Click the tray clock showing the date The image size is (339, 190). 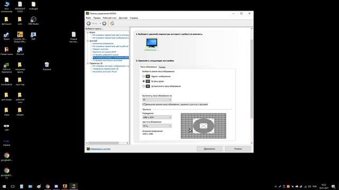pyautogui.click(x=324, y=186)
